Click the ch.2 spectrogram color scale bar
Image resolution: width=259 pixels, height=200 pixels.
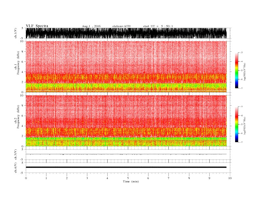pos(236,125)
